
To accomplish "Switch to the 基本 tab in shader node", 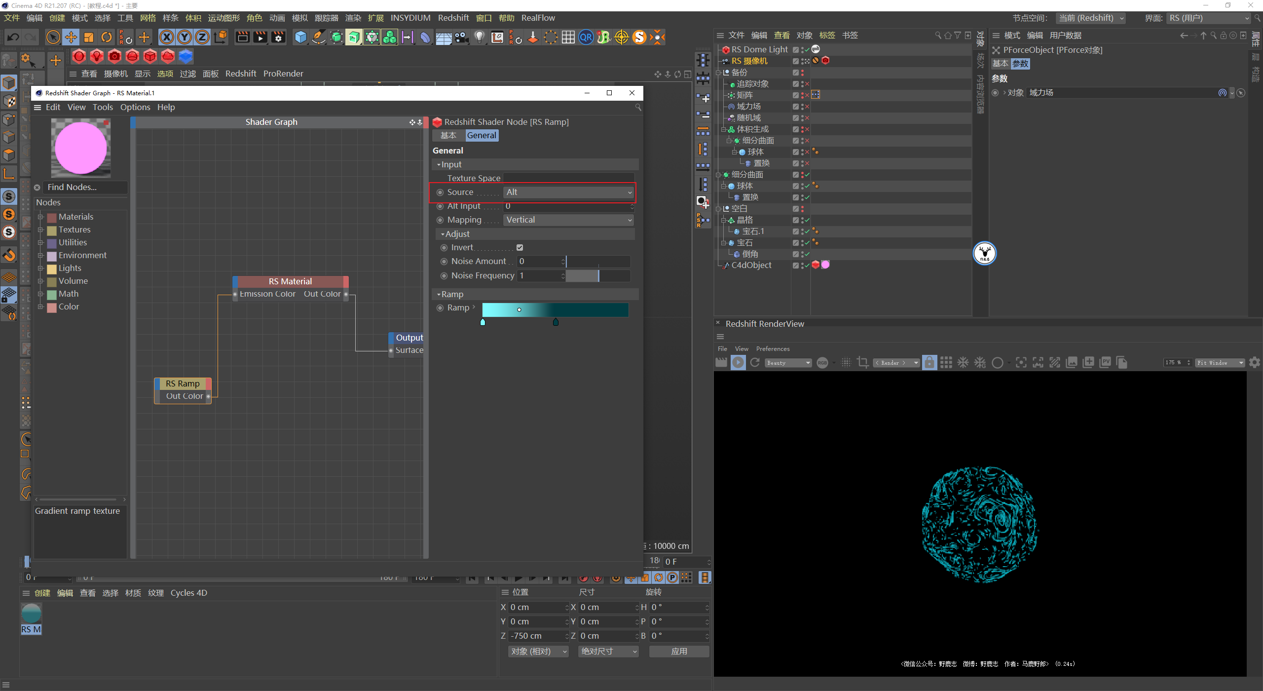I will [448, 136].
